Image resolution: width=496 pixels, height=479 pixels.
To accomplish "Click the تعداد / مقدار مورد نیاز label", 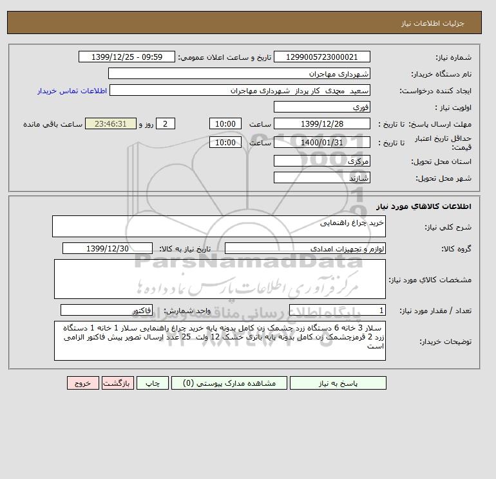I will point(435,311).
